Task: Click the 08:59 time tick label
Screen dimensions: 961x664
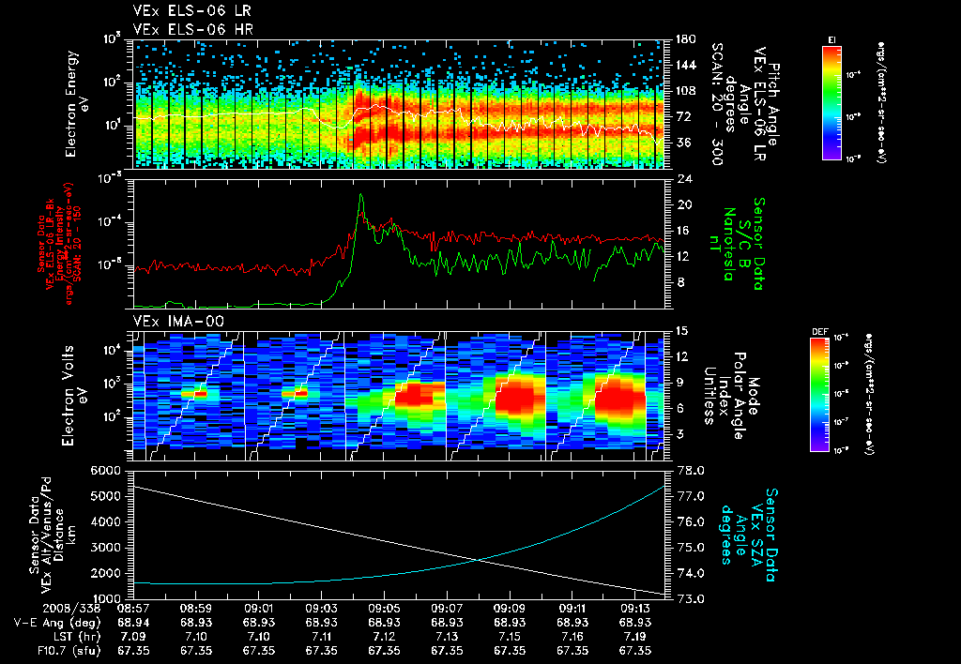Action: pyautogui.click(x=195, y=610)
